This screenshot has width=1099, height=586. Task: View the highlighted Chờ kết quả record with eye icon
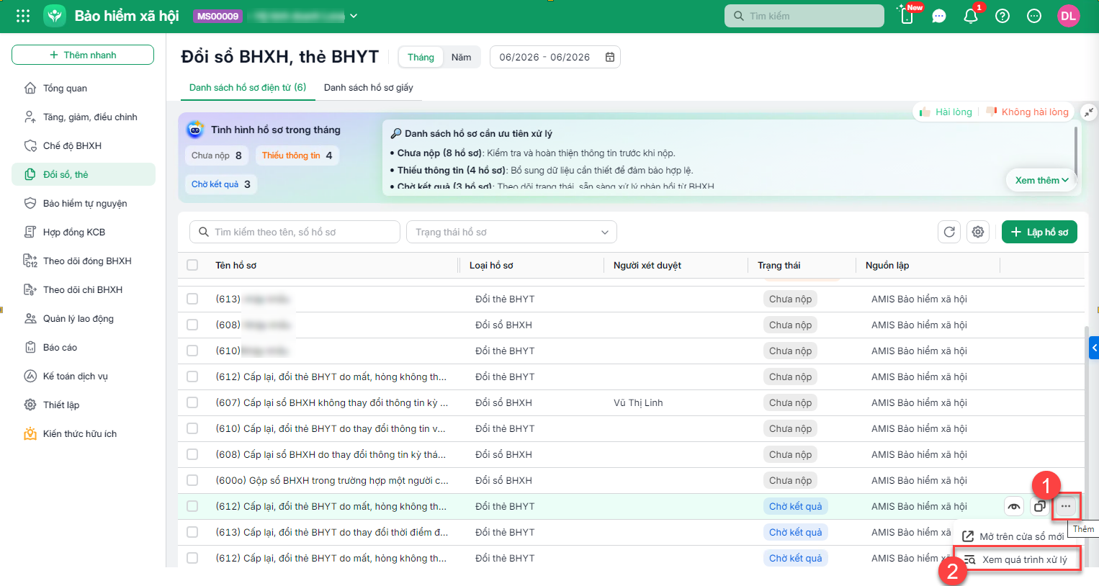[x=1014, y=506]
